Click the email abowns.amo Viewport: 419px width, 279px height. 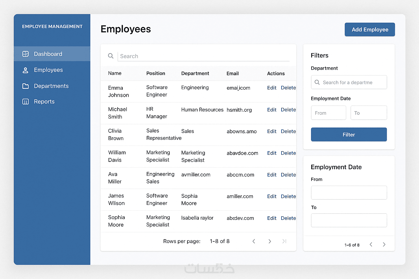coord(242,131)
